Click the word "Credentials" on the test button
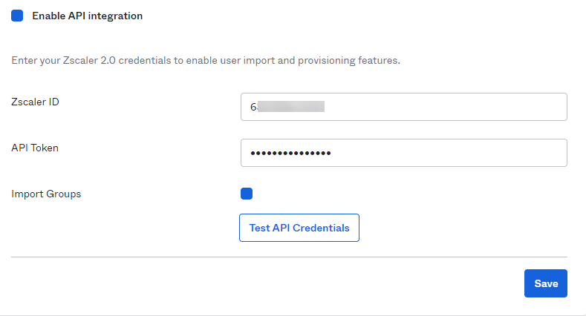Viewport: 586px width, 316px height. [x=321, y=228]
